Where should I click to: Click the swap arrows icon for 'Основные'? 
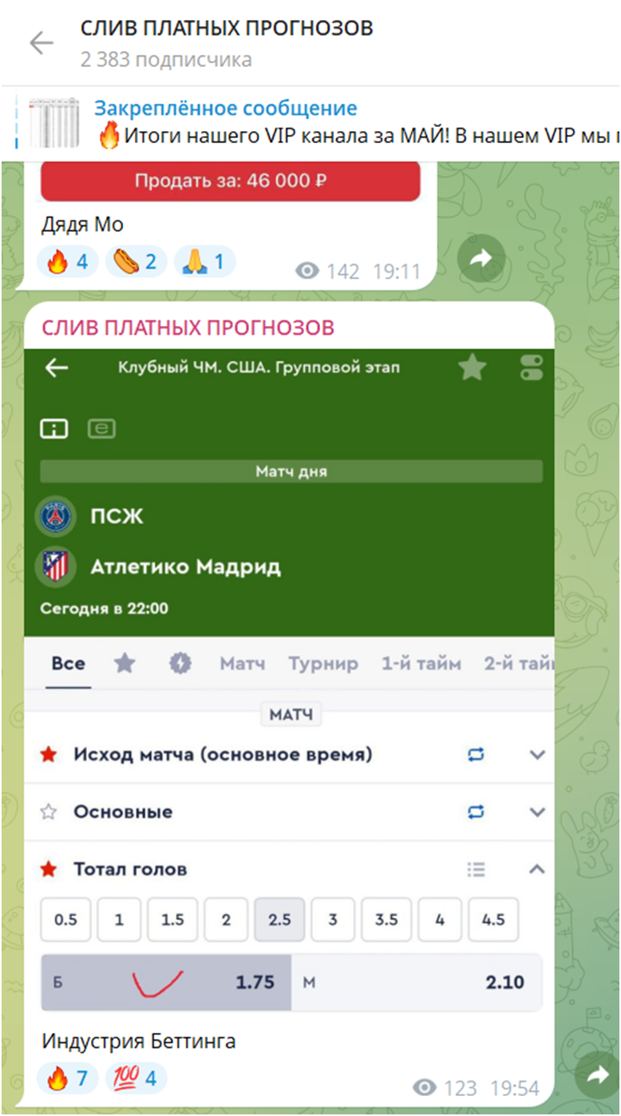pyautogui.click(x=477, y=812)
